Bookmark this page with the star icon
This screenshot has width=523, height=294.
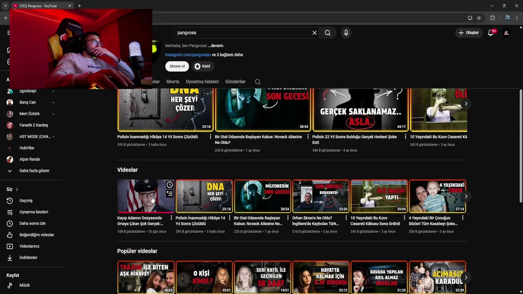[479, 18]
